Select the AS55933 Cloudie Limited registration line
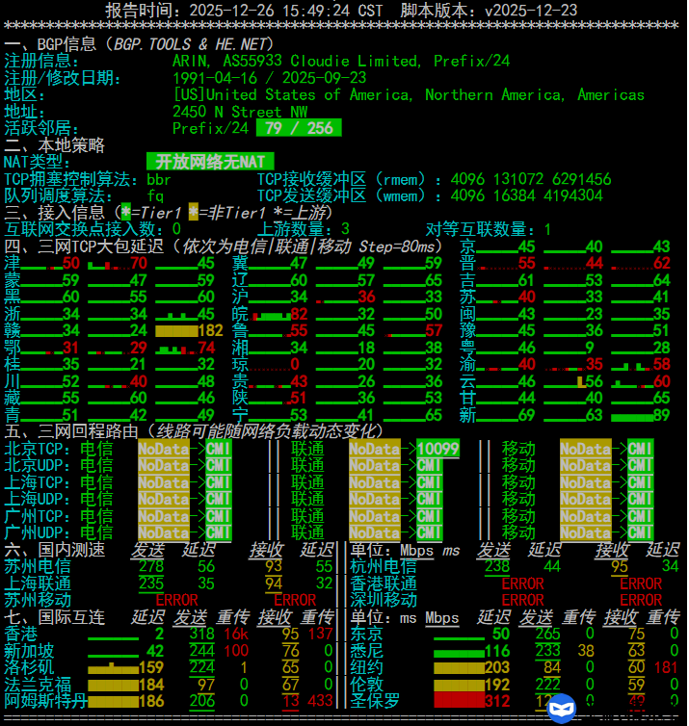The image size is (689, 726). tap(341, 61)
